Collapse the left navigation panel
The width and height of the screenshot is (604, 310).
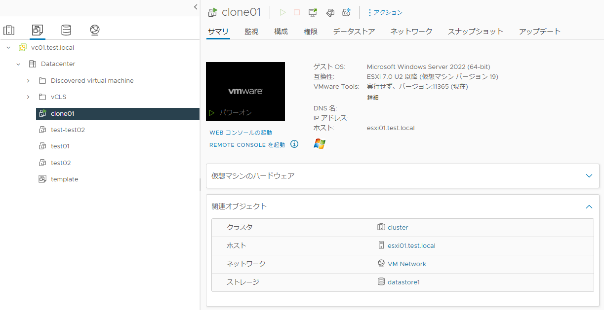pyautogui.click(x=196, y=7)
